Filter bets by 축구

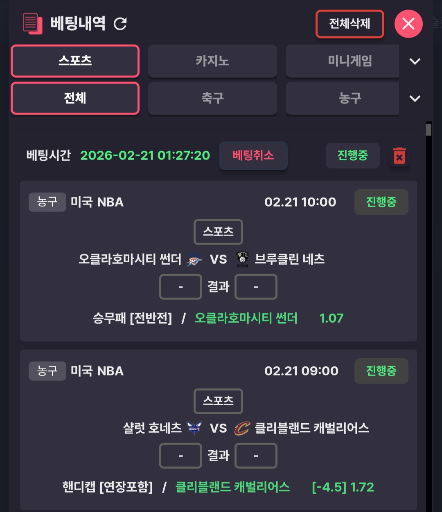[212, 98]
